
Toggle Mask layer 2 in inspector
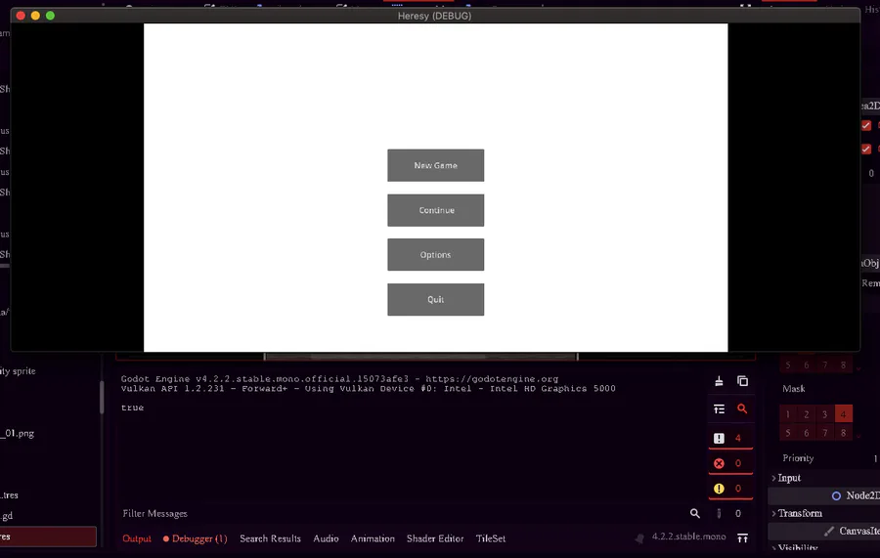coord(807,414)
